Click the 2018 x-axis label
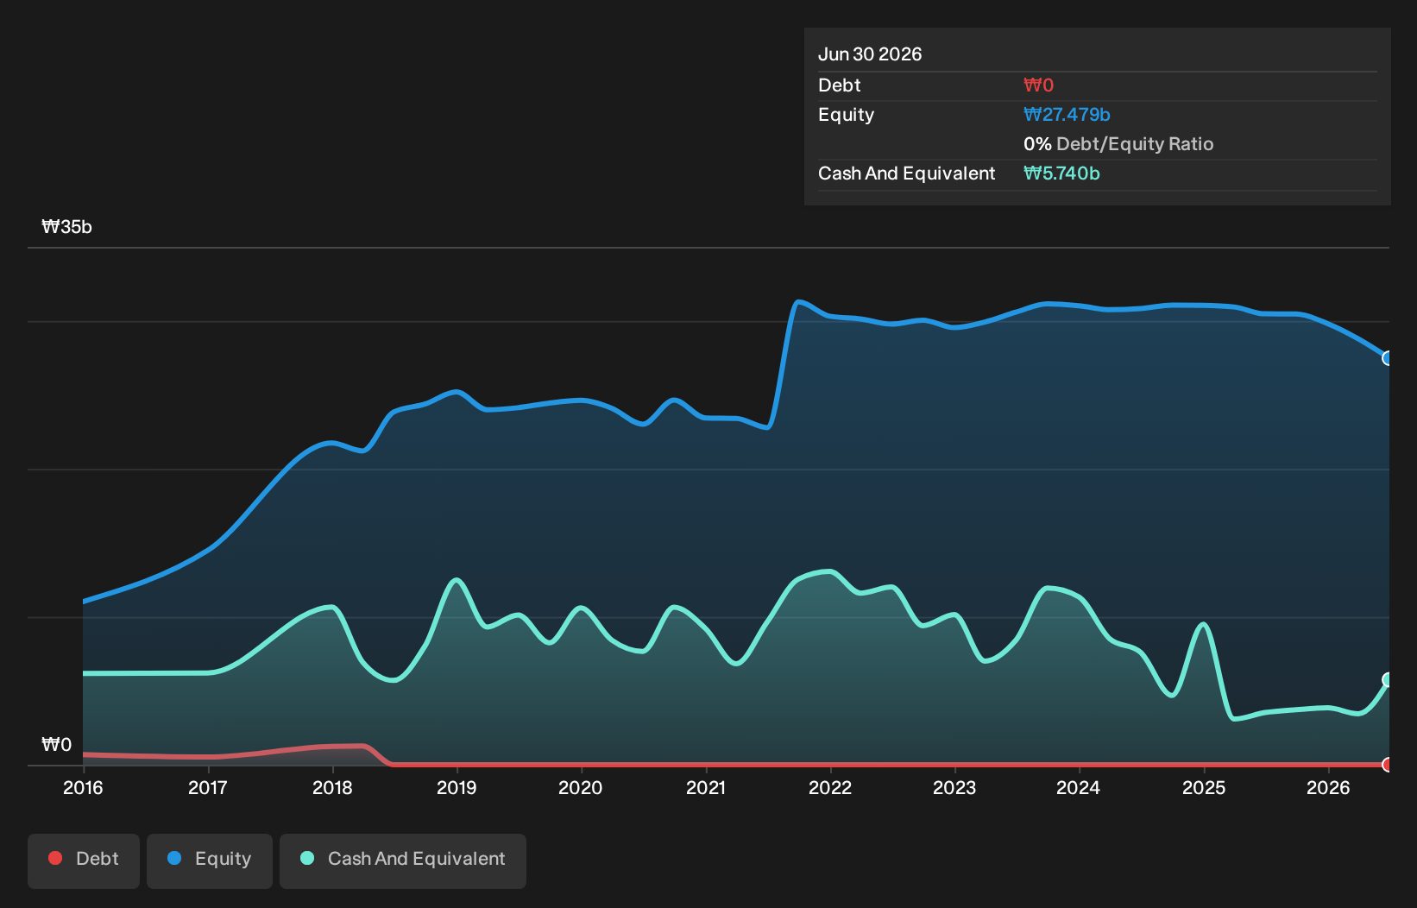This screenshot has height=908, width=1417. point(332,787)
